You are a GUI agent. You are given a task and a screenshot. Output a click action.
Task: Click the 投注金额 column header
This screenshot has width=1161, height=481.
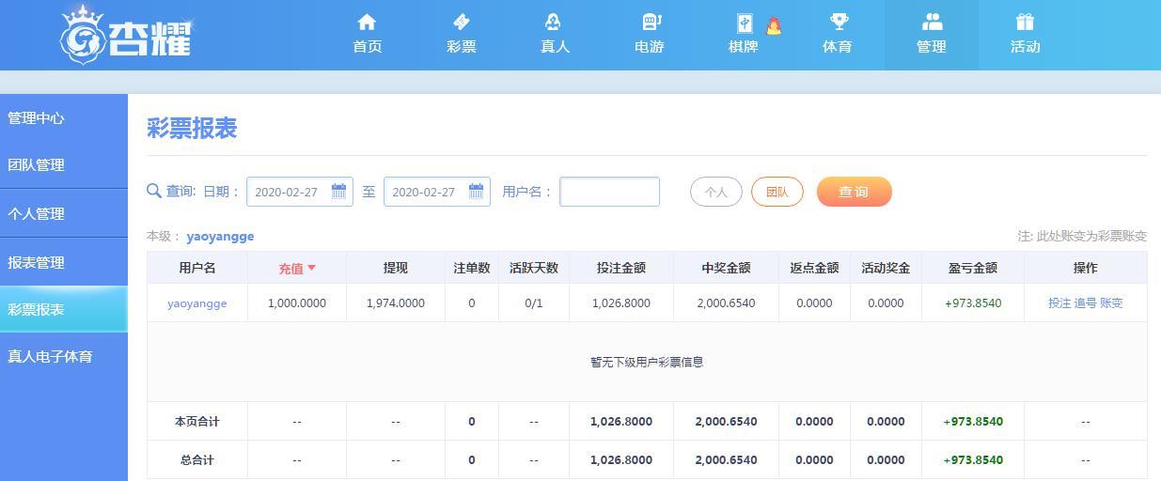(x=621, y=268)
